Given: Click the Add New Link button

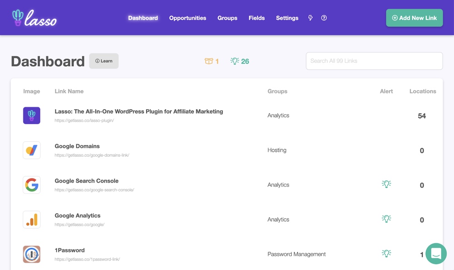Looking at the screenshot, I should [415, 18].
